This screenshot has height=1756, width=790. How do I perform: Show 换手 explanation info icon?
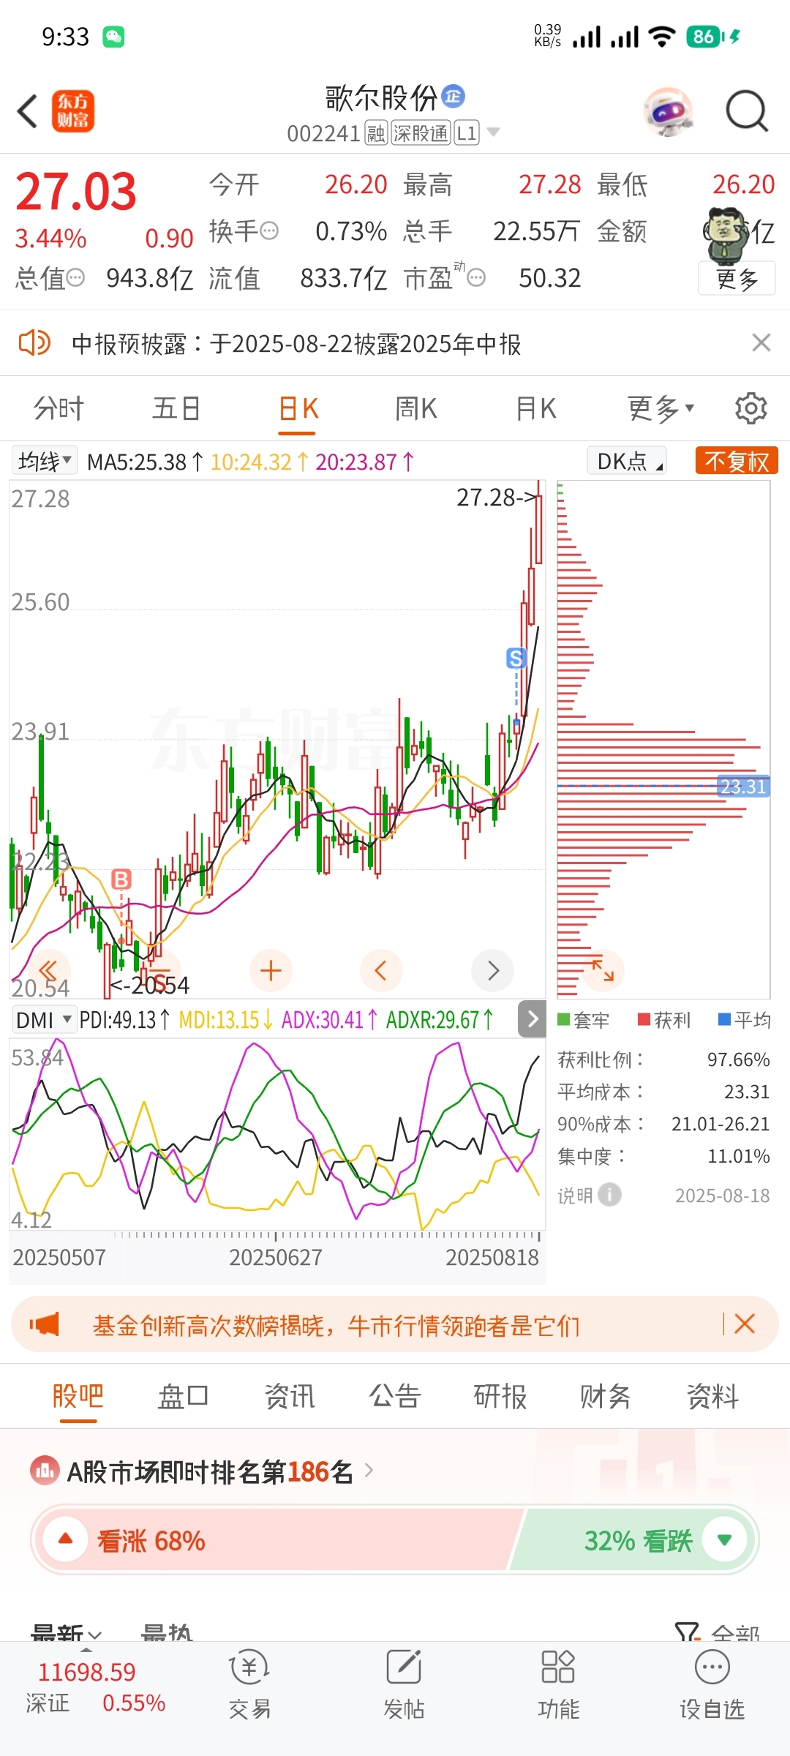point(270,231)
